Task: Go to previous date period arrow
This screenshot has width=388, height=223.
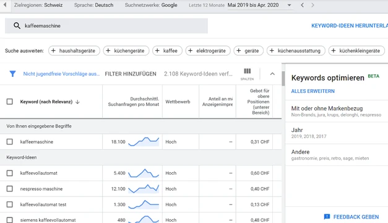Action: click(302, 5)
